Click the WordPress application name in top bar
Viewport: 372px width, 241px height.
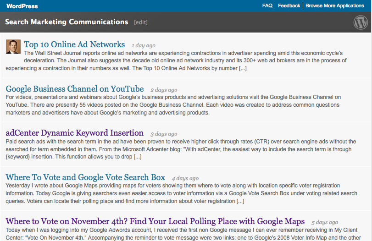pyautogui.click(x=22, y=6)
